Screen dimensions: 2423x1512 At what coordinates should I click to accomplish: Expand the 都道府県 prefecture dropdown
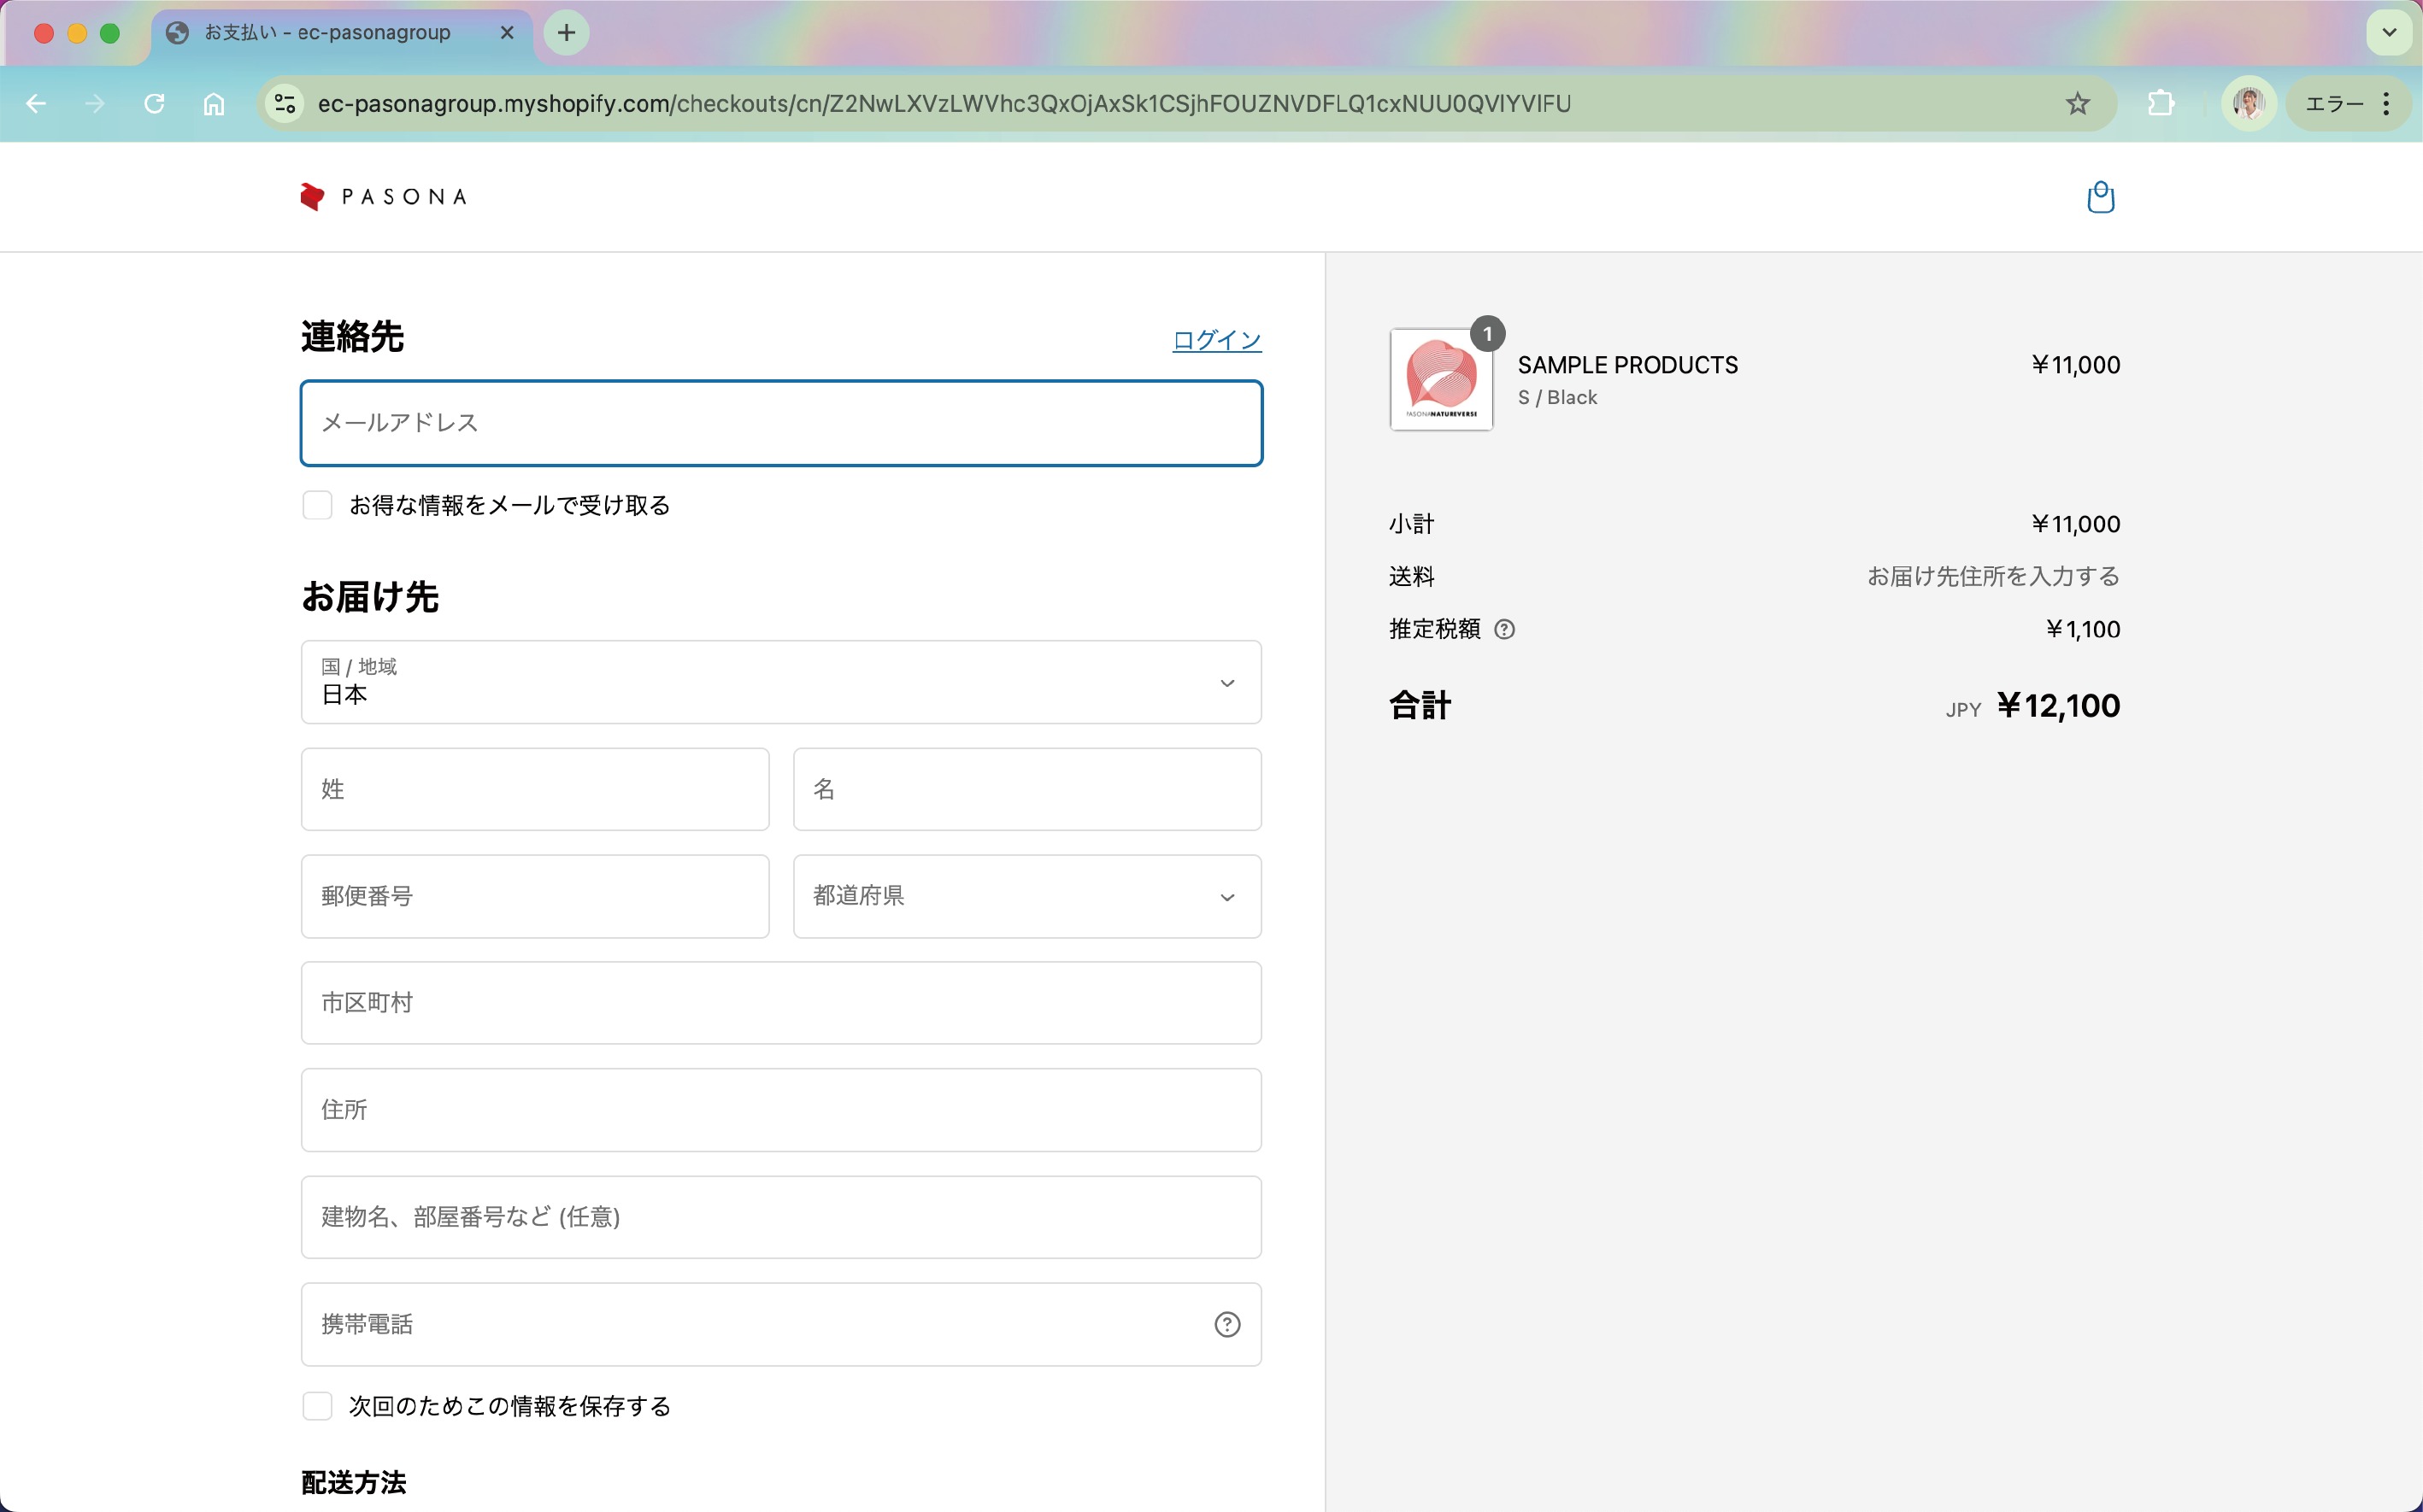[1026, 896]
